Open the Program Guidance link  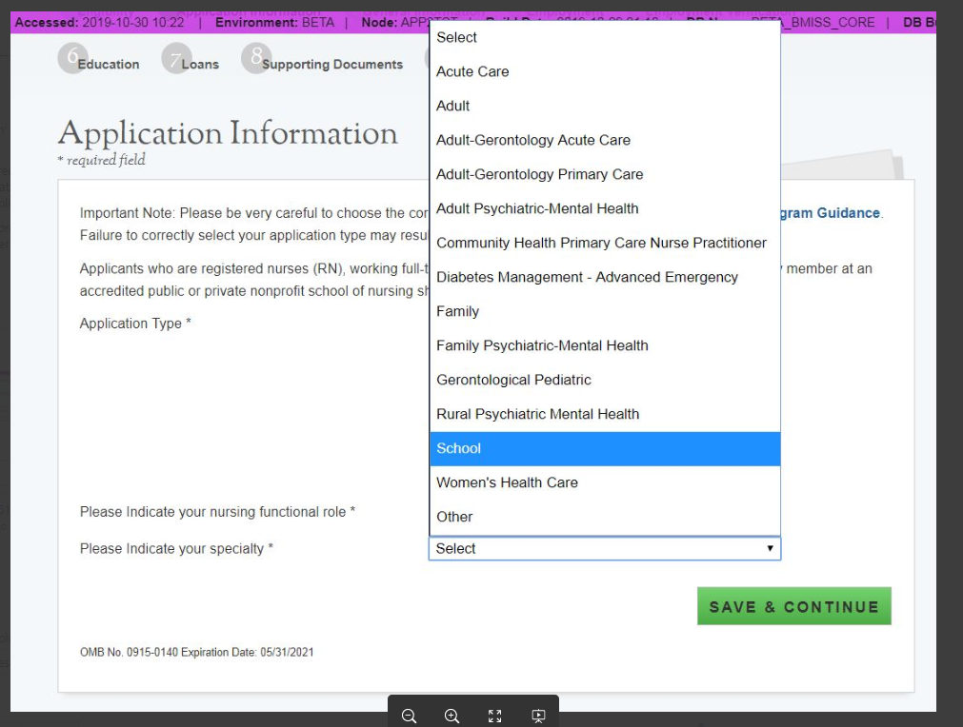(829, 213)
